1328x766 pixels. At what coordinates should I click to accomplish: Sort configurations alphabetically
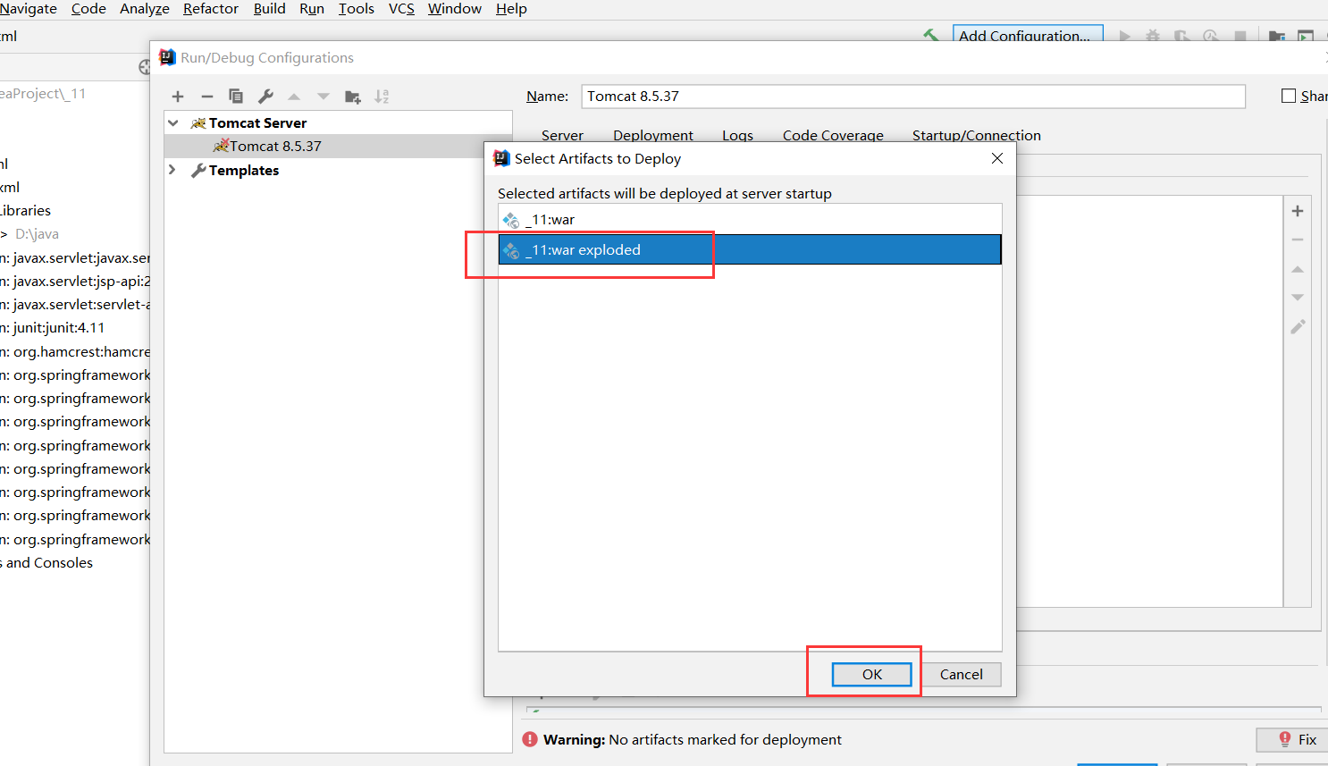coord(382,97)
